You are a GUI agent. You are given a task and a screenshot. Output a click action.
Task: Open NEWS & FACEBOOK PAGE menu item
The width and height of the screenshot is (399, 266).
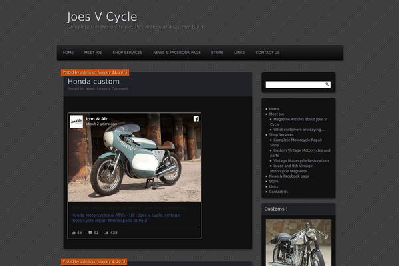177,53
